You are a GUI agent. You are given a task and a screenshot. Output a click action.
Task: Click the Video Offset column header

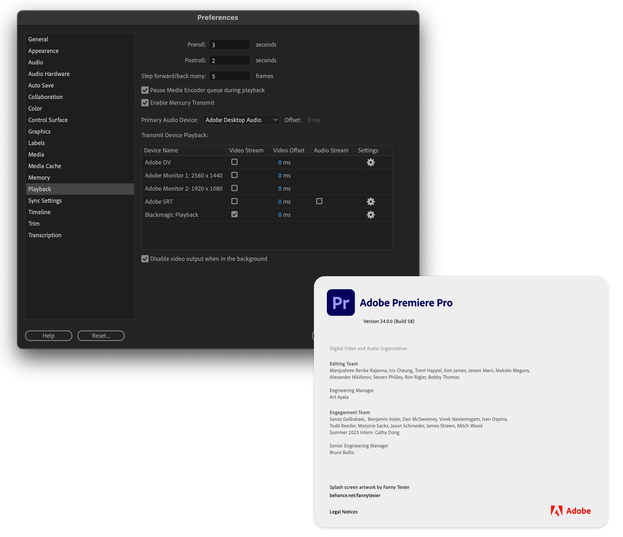(291, 151)
